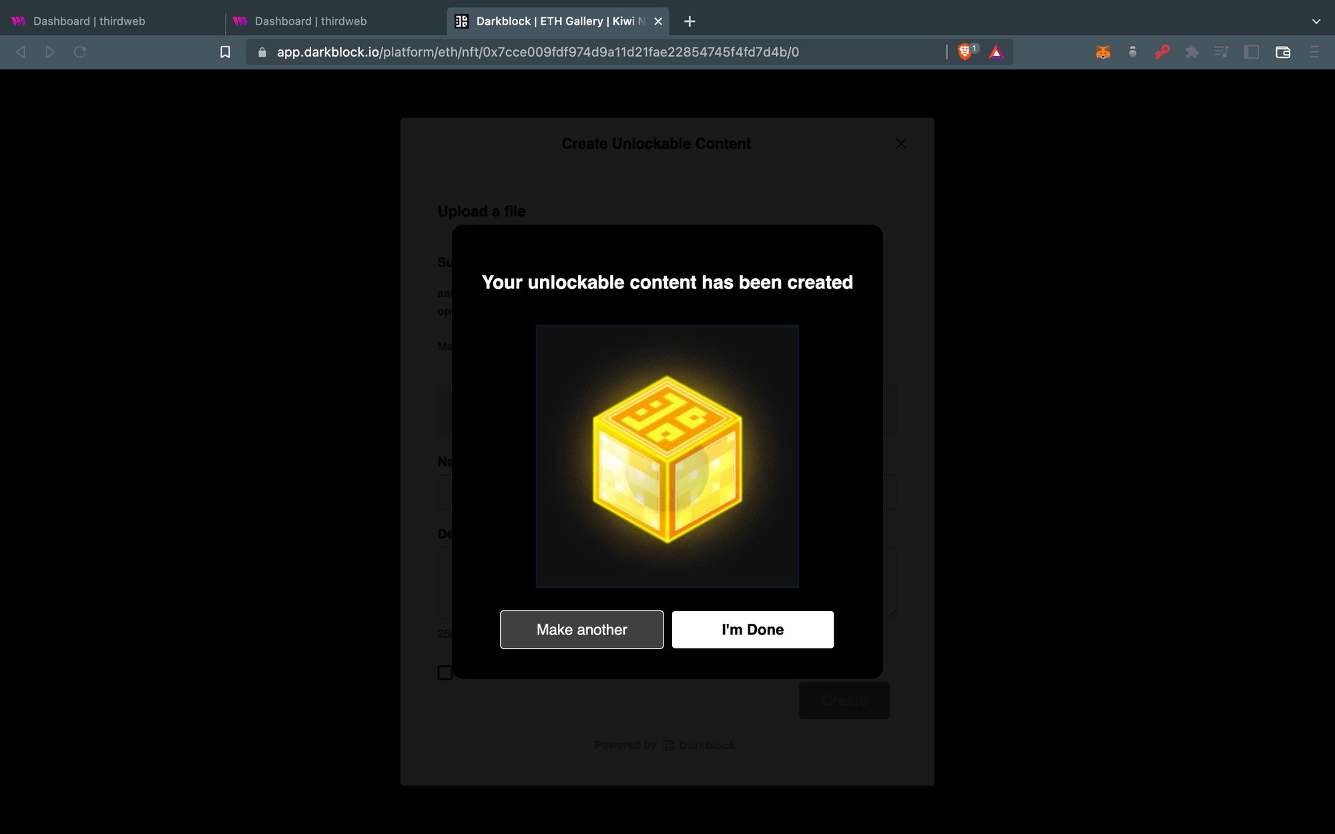Open new tab with the plus button
The image size is (1335, 834).
tap(690, 21)
